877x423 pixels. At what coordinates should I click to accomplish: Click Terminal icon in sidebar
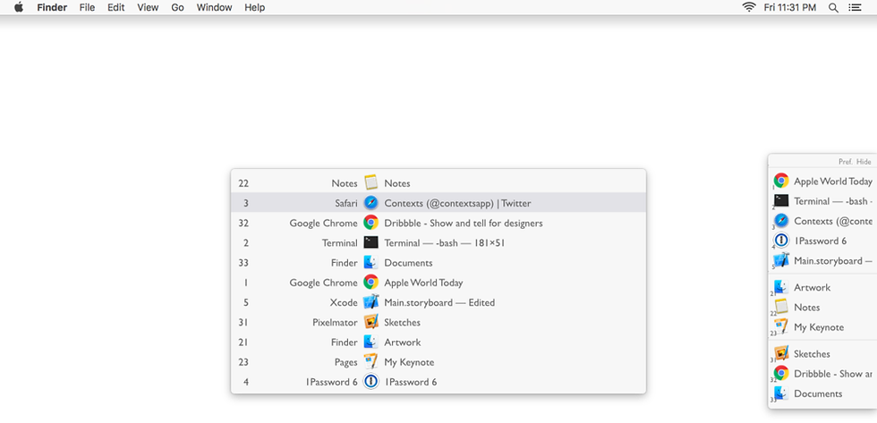[x=781, y=200]
